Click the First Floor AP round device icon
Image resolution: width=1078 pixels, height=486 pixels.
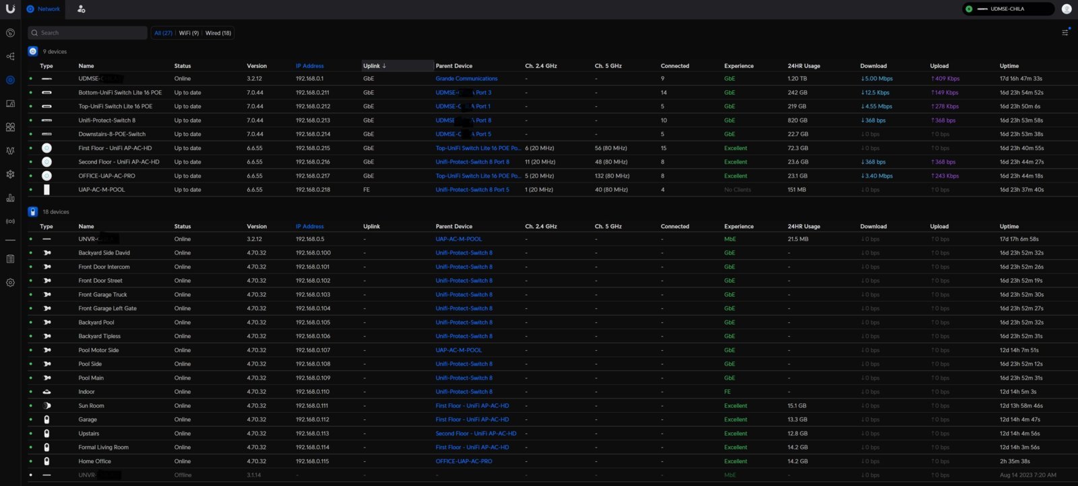[x=46, y=148]
